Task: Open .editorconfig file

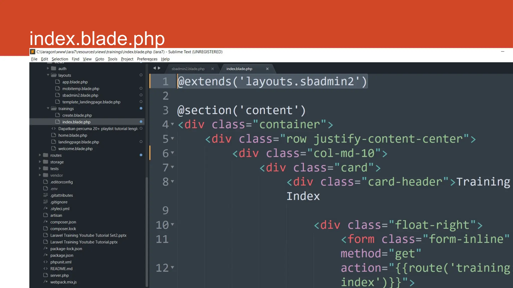Action: 61,182
